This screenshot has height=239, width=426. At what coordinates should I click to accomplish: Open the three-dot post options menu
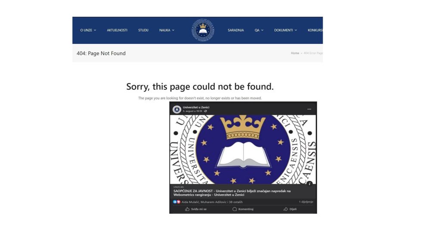point(309,109)
